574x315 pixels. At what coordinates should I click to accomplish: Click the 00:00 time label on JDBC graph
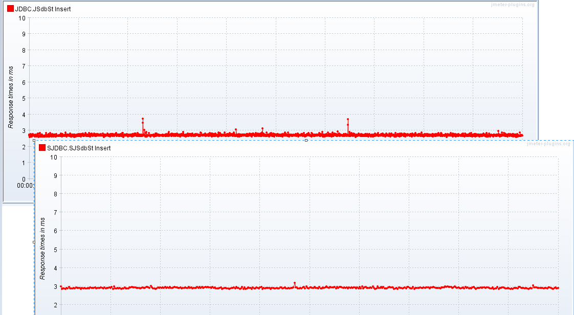(25, 186)
